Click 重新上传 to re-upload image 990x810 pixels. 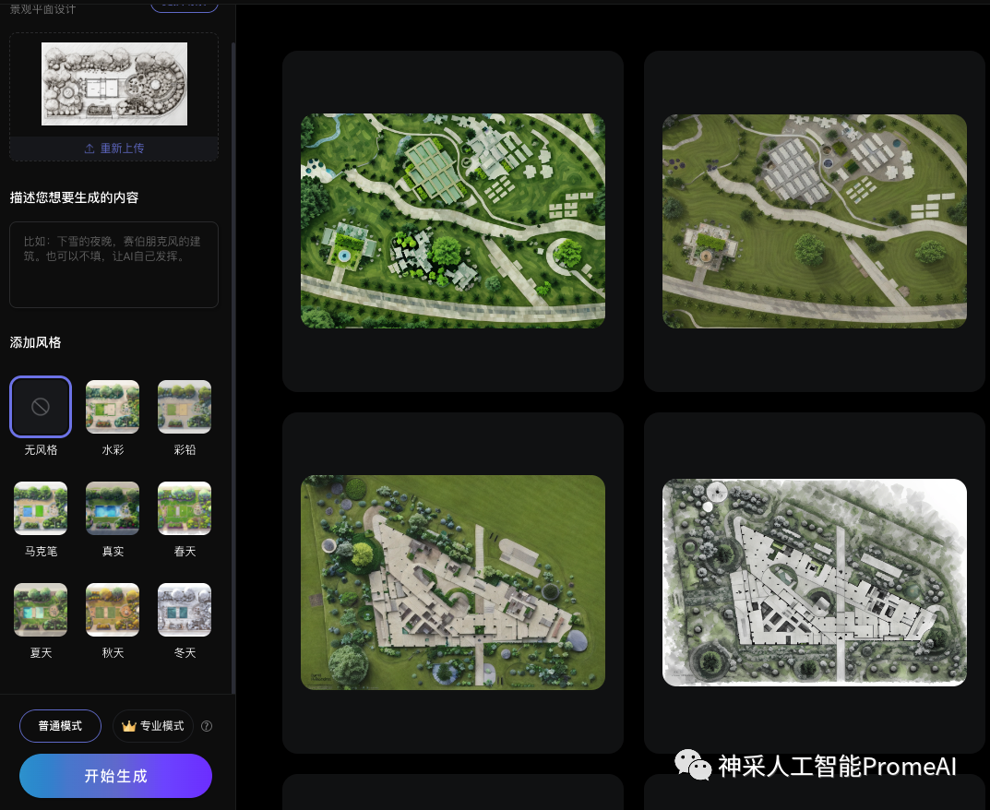(x=113, y=148)
